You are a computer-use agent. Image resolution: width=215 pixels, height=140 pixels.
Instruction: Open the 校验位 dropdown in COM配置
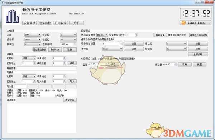(x=68, y=39)
